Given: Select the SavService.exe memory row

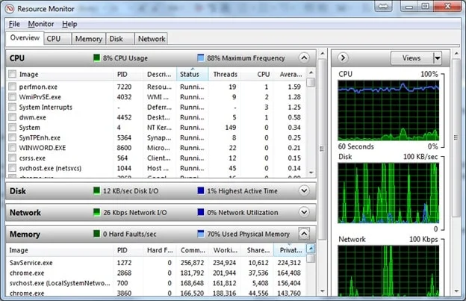Looking at the screenshot, I should tap(156, 263).
